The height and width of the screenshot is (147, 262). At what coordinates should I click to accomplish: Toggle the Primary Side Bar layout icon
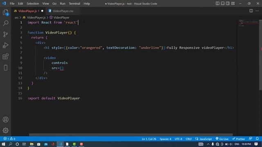coord(217,4)
